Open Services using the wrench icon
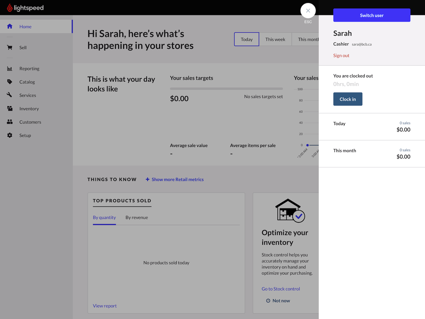The width and height of the screenshot is (425, 319). tap(10, 95)
